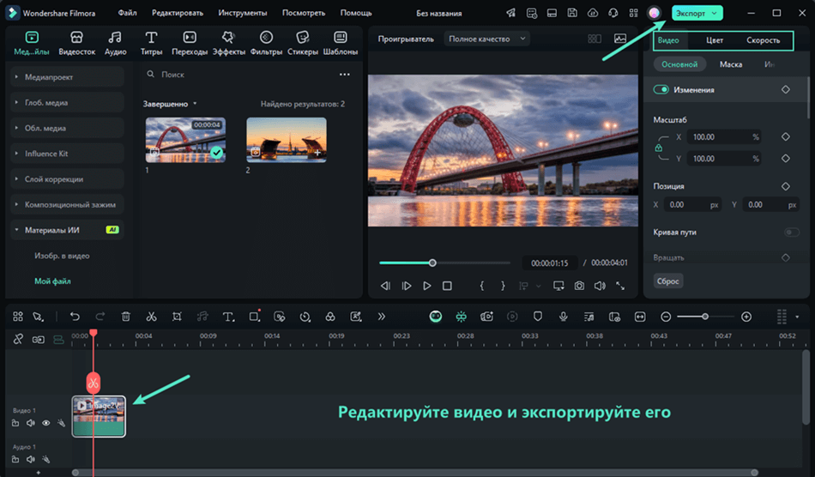Open the Видеосток stock media panel
The width and height of the screenshot is (815, 477).
(x=77, y=43)
